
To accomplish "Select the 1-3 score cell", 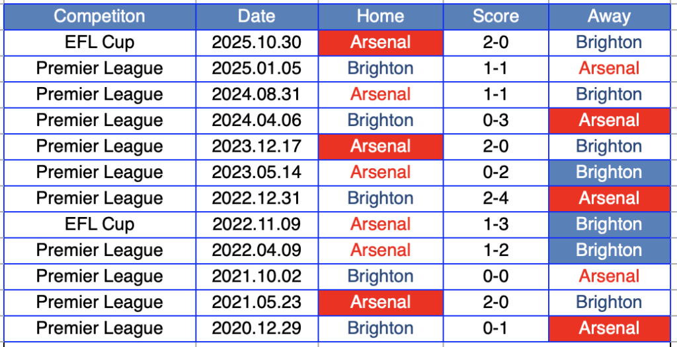I will (x=495, y=224).
